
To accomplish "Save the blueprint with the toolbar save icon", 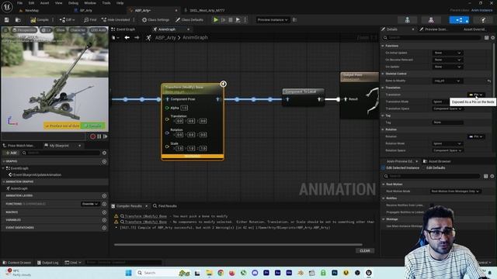I will [7, 20].
